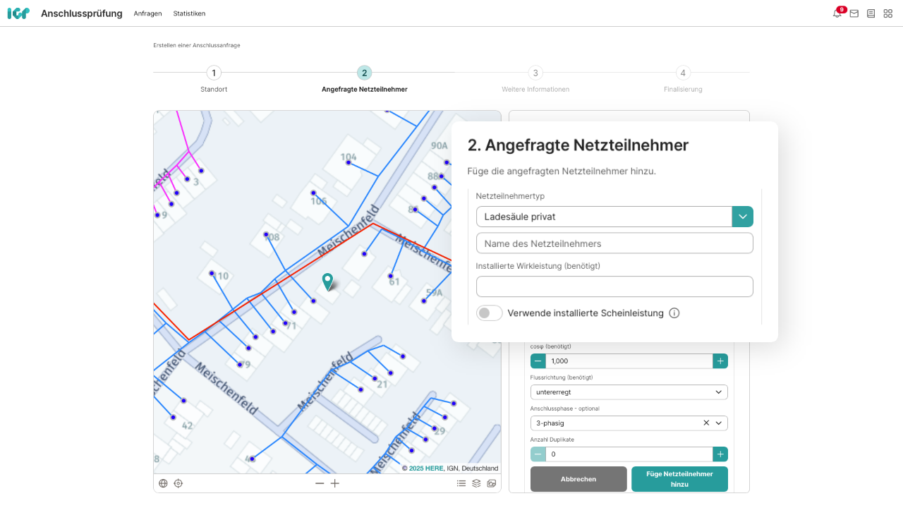The width and height of the screenshot is (903, 508).
Task: Zoom in the map with plus icon
Action: (x=335, y=483)
